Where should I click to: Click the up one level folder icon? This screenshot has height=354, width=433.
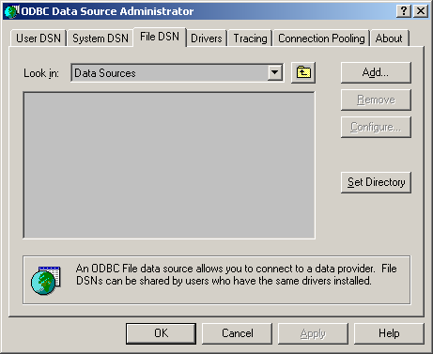tap(303, 72)
